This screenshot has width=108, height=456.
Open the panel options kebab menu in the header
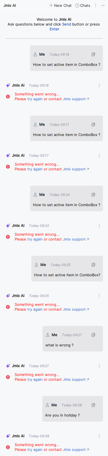(96, 5)
